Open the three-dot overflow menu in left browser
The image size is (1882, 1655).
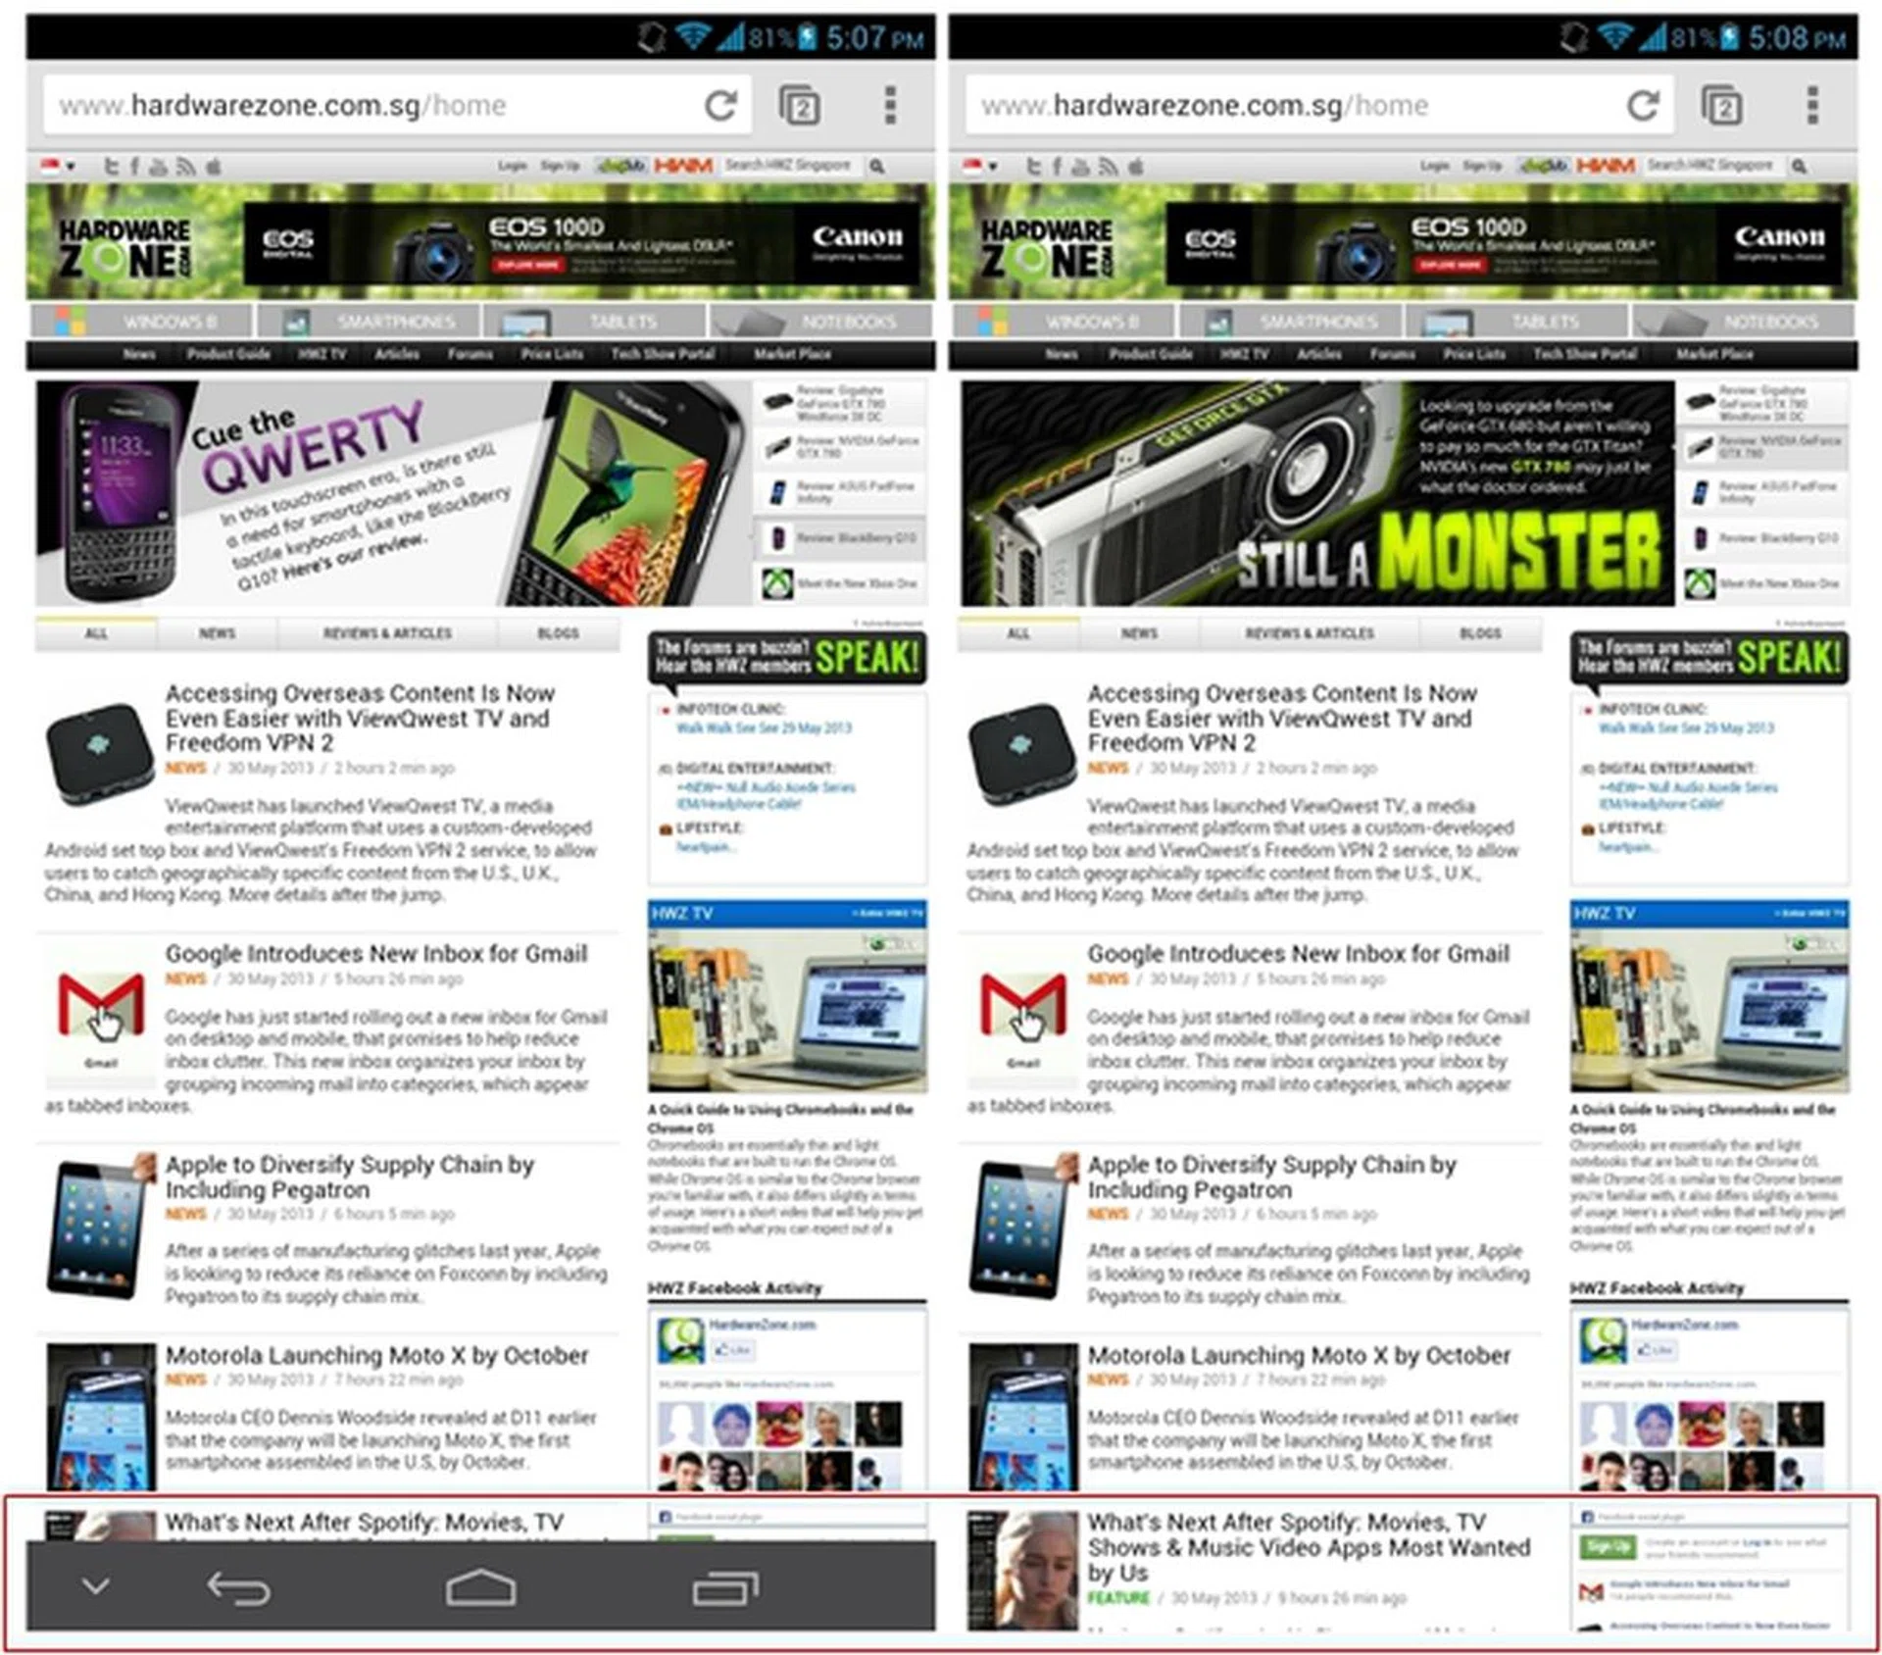point(889,105)
